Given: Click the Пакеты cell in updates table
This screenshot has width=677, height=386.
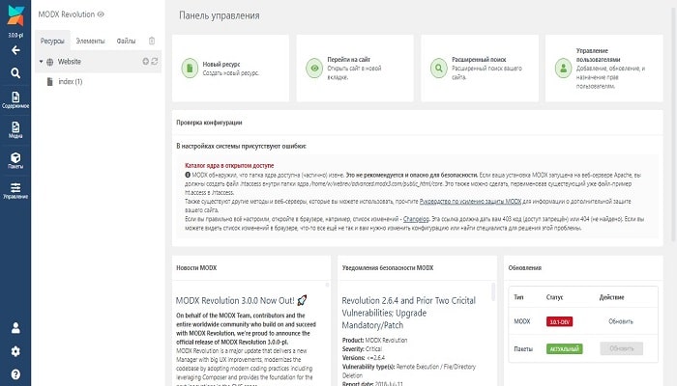Looking at the screenshot, I should coord(523,349).
